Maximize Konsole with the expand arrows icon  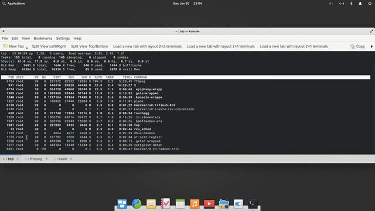(371, 31)
